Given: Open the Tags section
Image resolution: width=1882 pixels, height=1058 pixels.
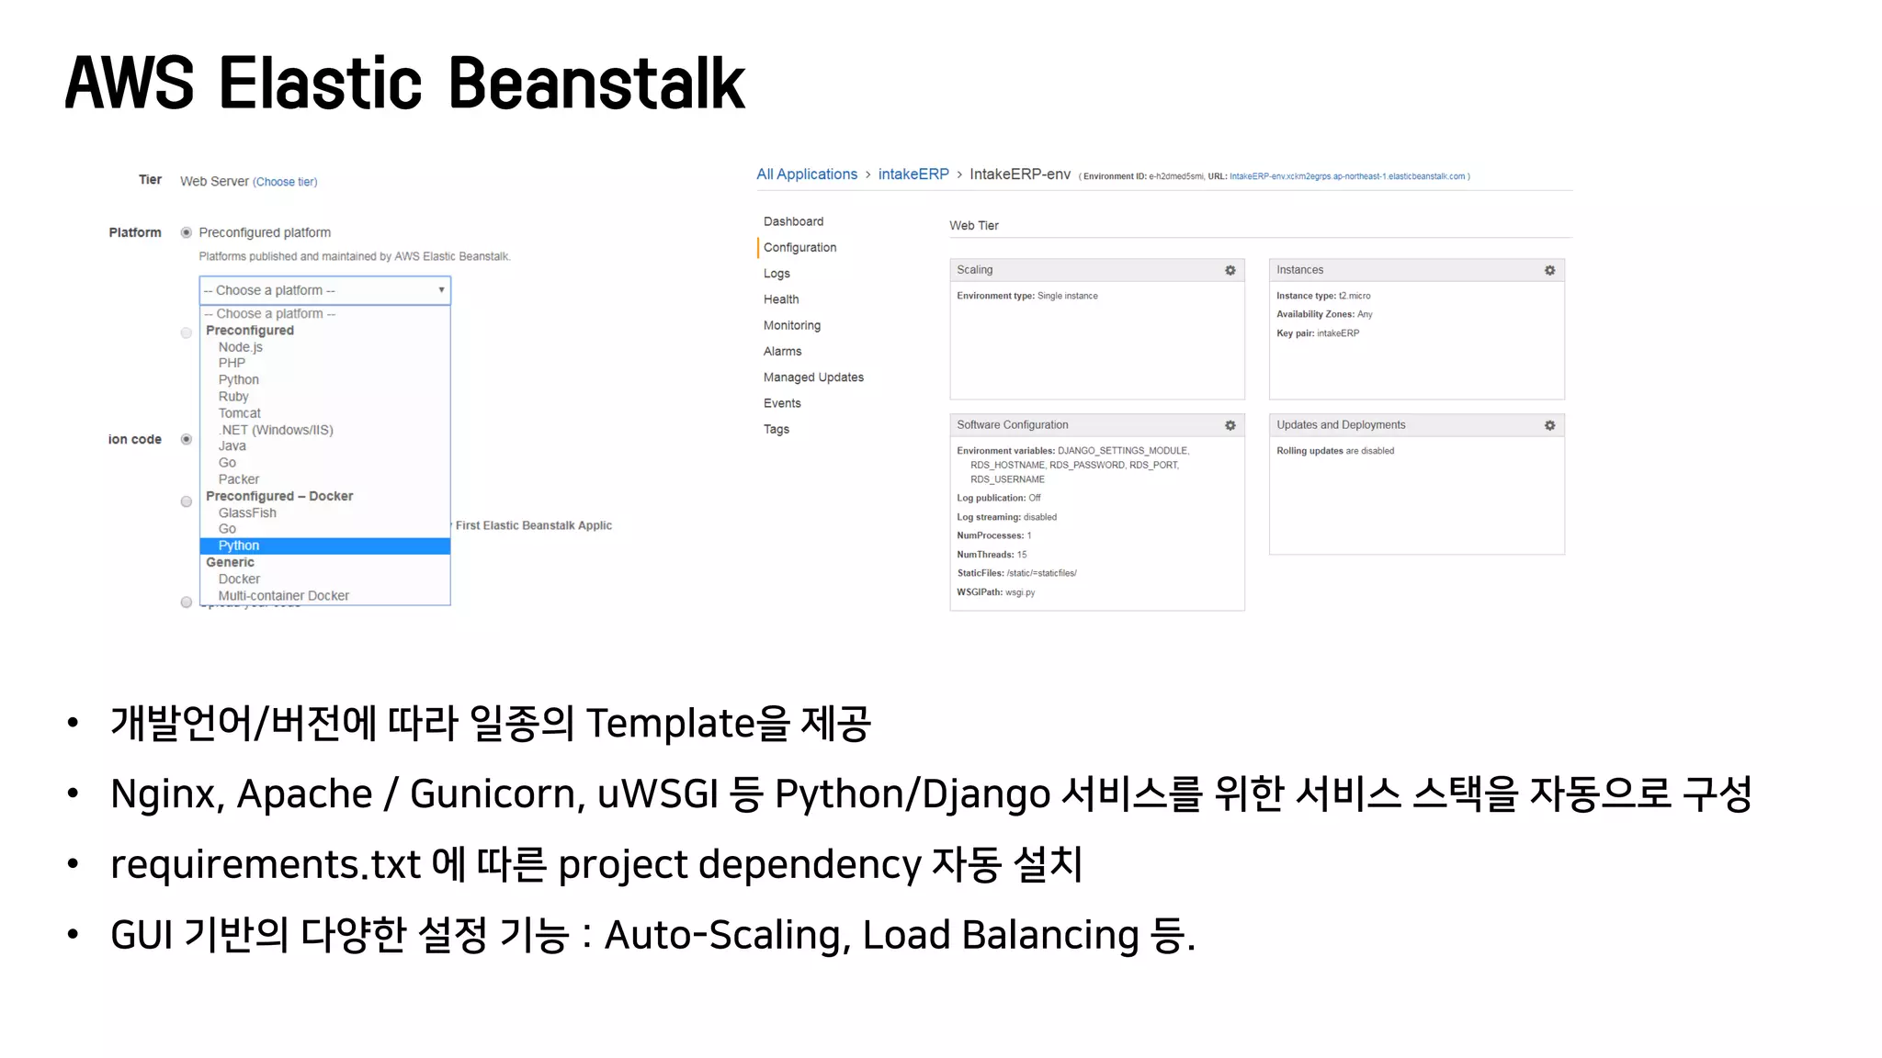Looking at the screenshot, I should click(776, 429).
